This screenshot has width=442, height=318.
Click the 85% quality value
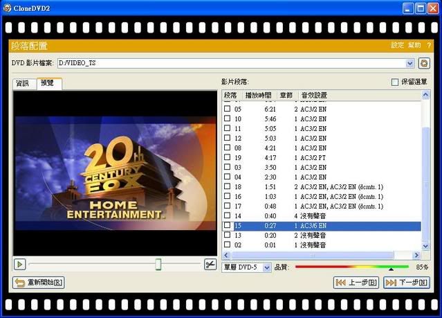point(422,267)
